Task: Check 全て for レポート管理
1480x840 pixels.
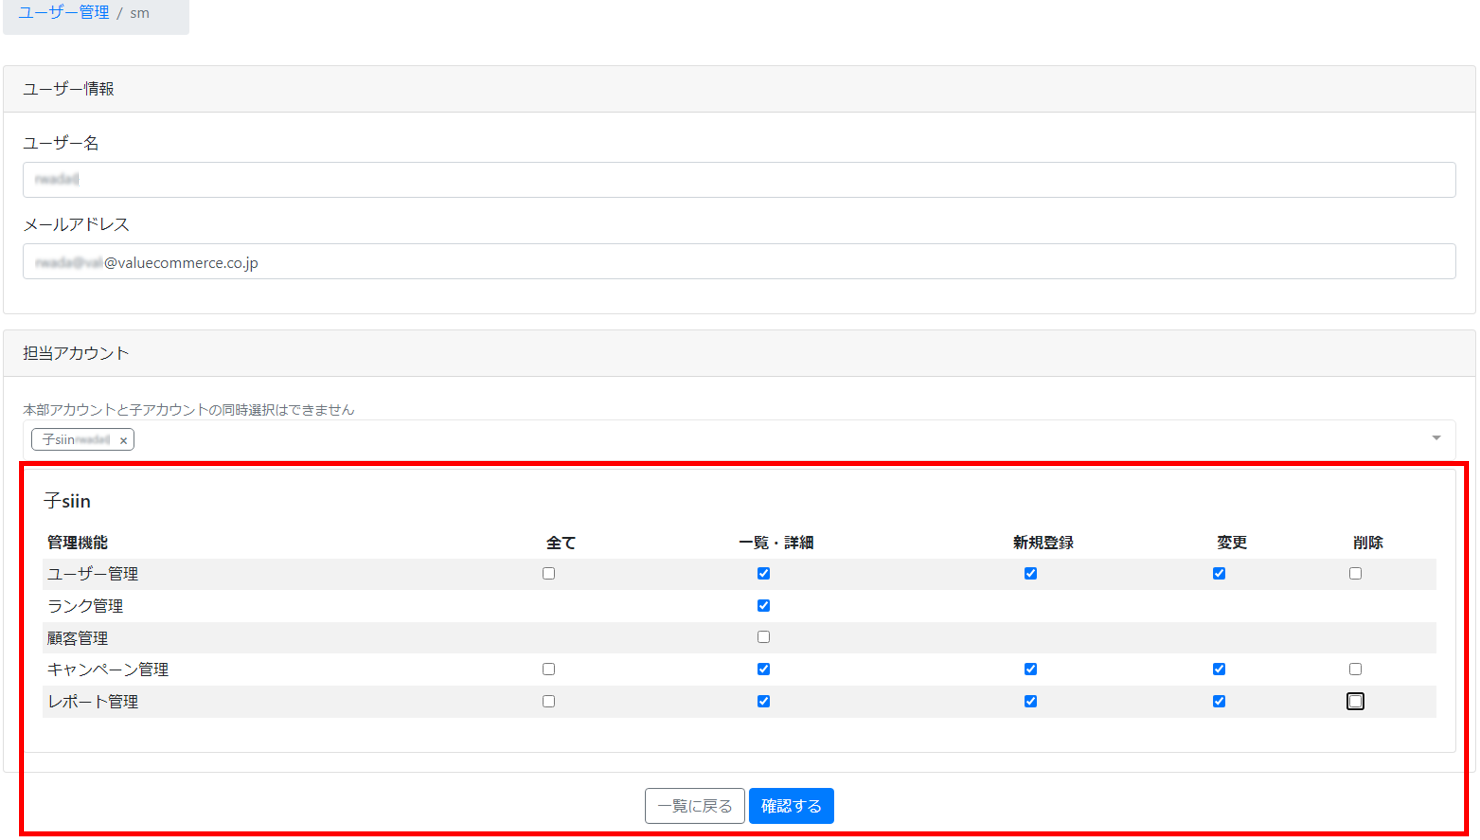Action: pos(548,701)
